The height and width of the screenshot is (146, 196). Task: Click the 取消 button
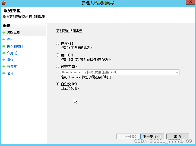[x=178, y=137]
